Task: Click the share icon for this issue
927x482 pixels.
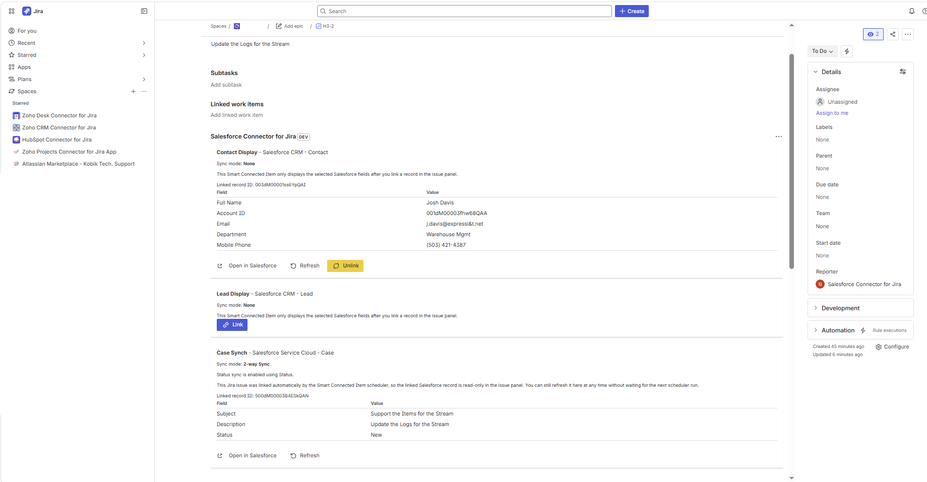Action: pyautogui.click(x=893, y=34)
